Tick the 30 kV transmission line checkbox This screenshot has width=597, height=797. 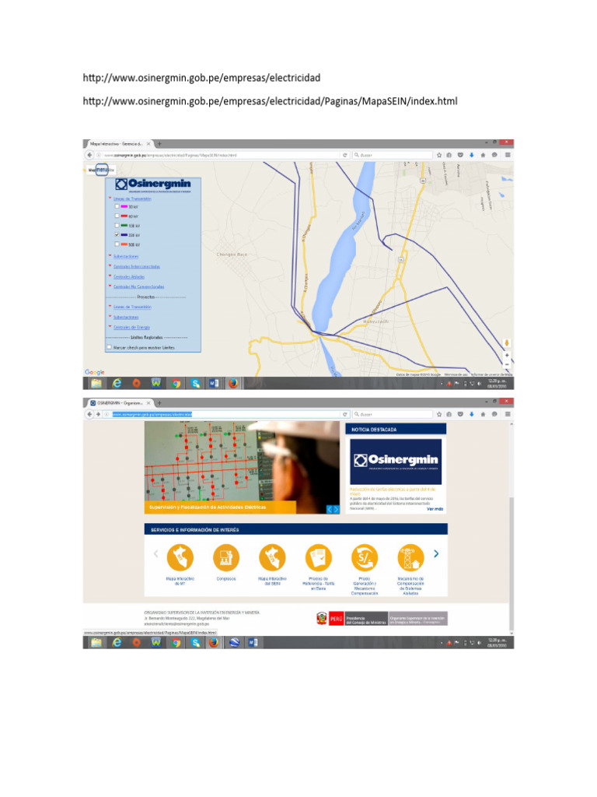[117, 207]
